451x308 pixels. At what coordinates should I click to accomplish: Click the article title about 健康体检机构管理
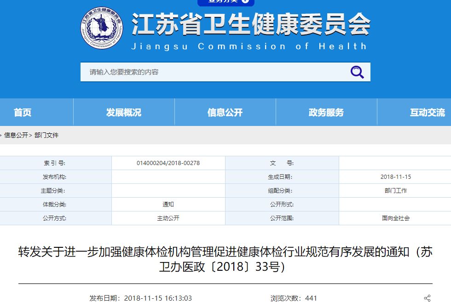pos(225,259)
